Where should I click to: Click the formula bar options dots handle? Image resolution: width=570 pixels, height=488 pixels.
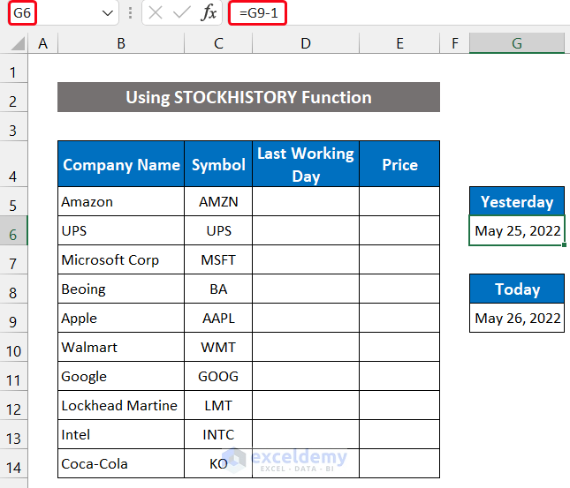click(131, 13)
